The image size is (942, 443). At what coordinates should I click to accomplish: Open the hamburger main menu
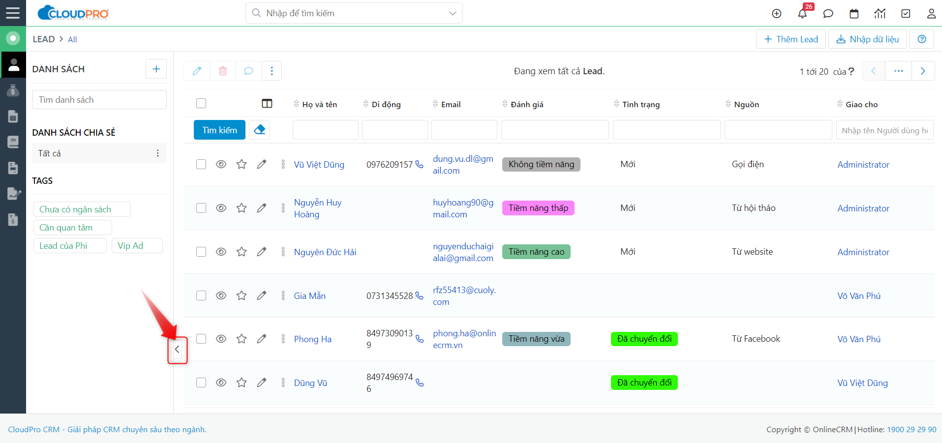(x=13, y=13)
